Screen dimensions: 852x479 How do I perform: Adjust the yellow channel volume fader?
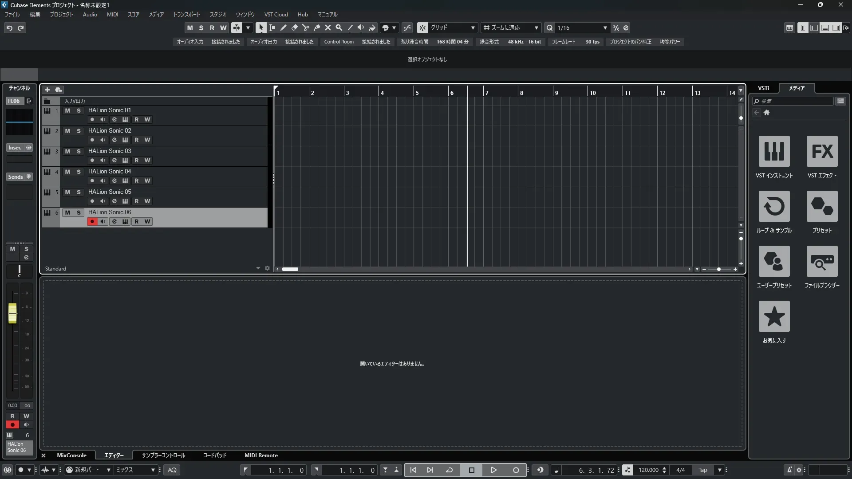click(x=12, y=313)
